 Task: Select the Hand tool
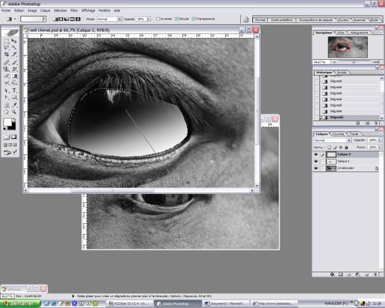tap(6, 112)
